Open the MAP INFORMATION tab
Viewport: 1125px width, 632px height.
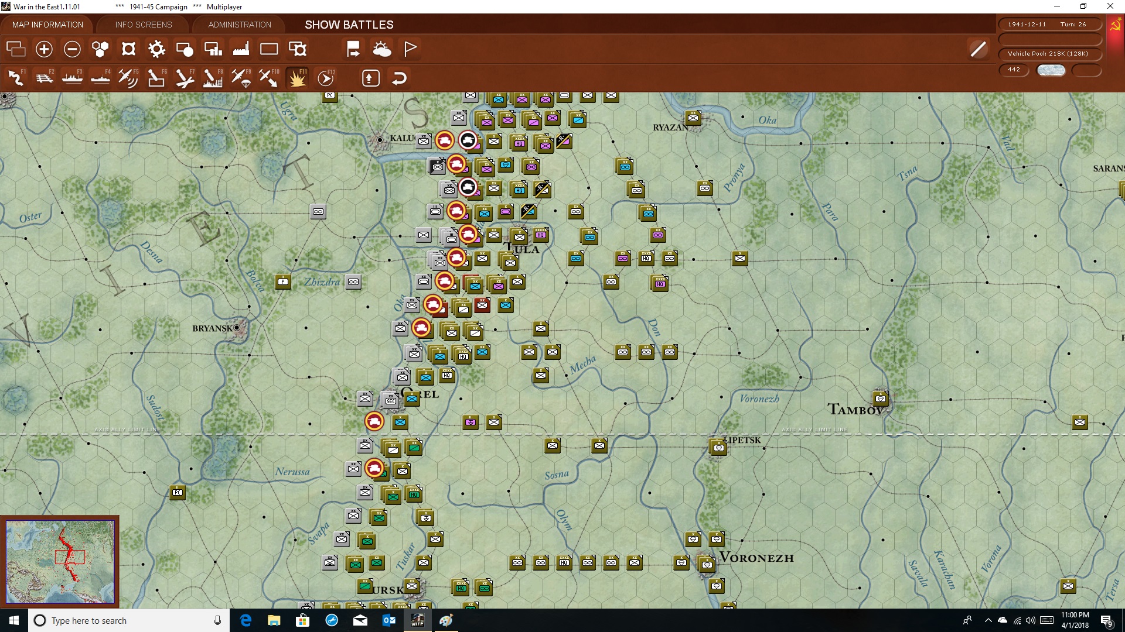[x=47, y=25]
